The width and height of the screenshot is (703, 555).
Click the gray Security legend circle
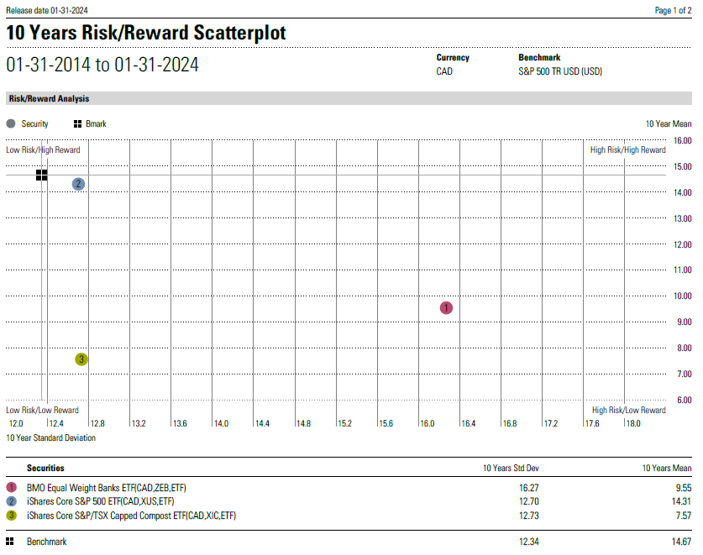[x=11, y=123]
